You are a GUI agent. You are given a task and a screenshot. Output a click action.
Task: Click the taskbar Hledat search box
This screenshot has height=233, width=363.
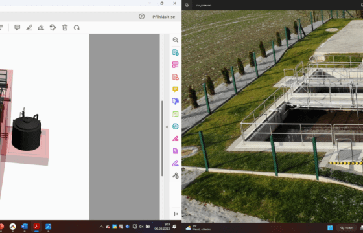click(x=347, y=228)
